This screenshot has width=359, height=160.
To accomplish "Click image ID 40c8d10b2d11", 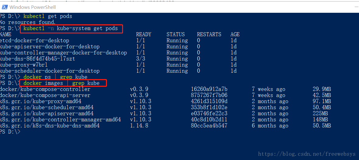I will coord(209,119).
